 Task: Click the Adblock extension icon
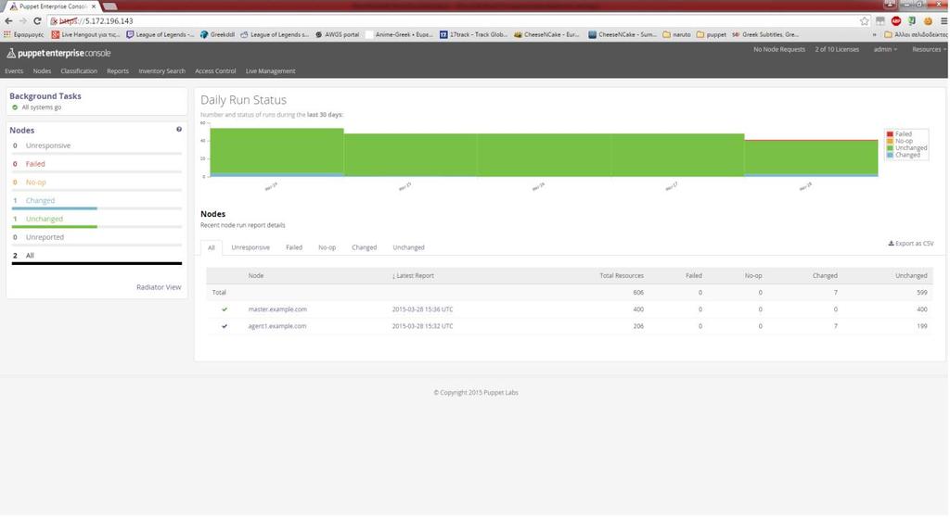click(x=896, y=21)
